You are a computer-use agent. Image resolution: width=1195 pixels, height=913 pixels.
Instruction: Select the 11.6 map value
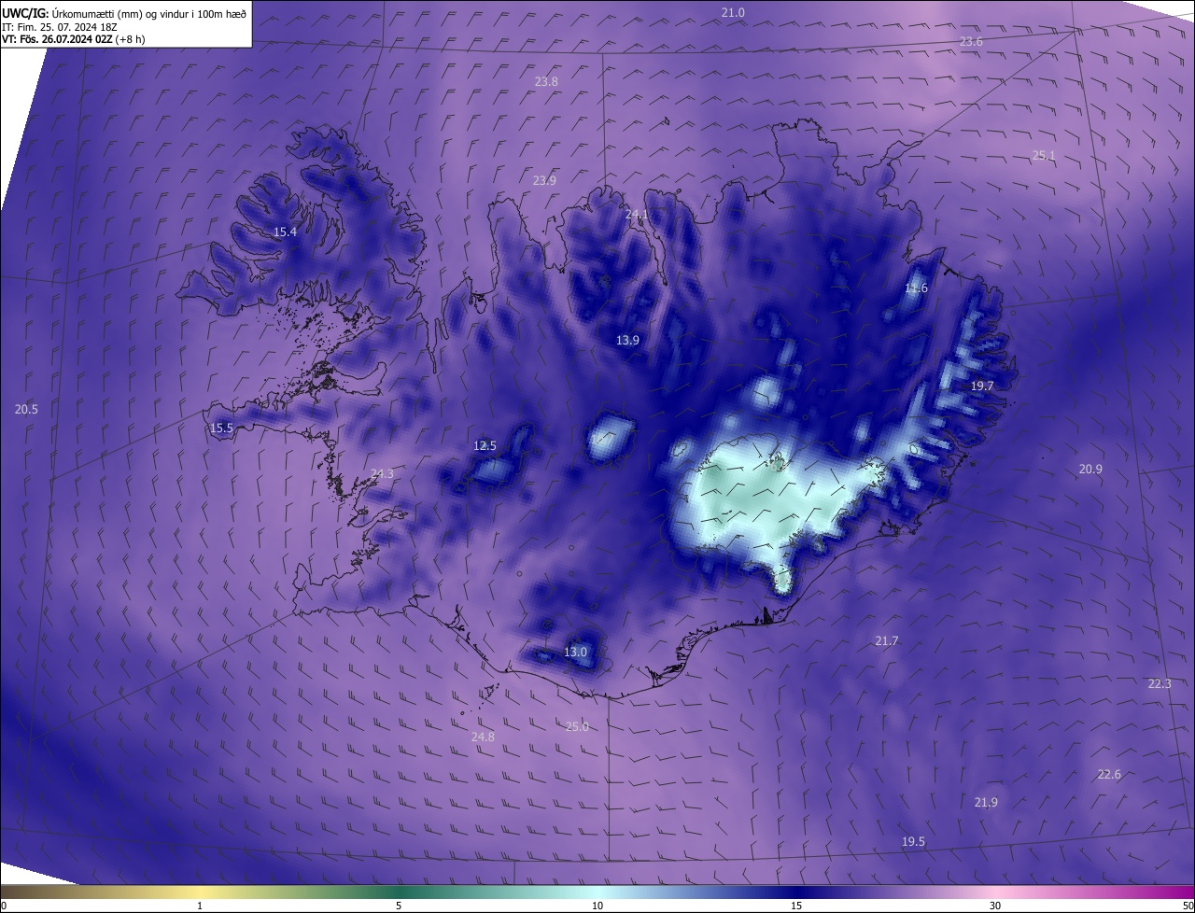[x=917, y=288]
